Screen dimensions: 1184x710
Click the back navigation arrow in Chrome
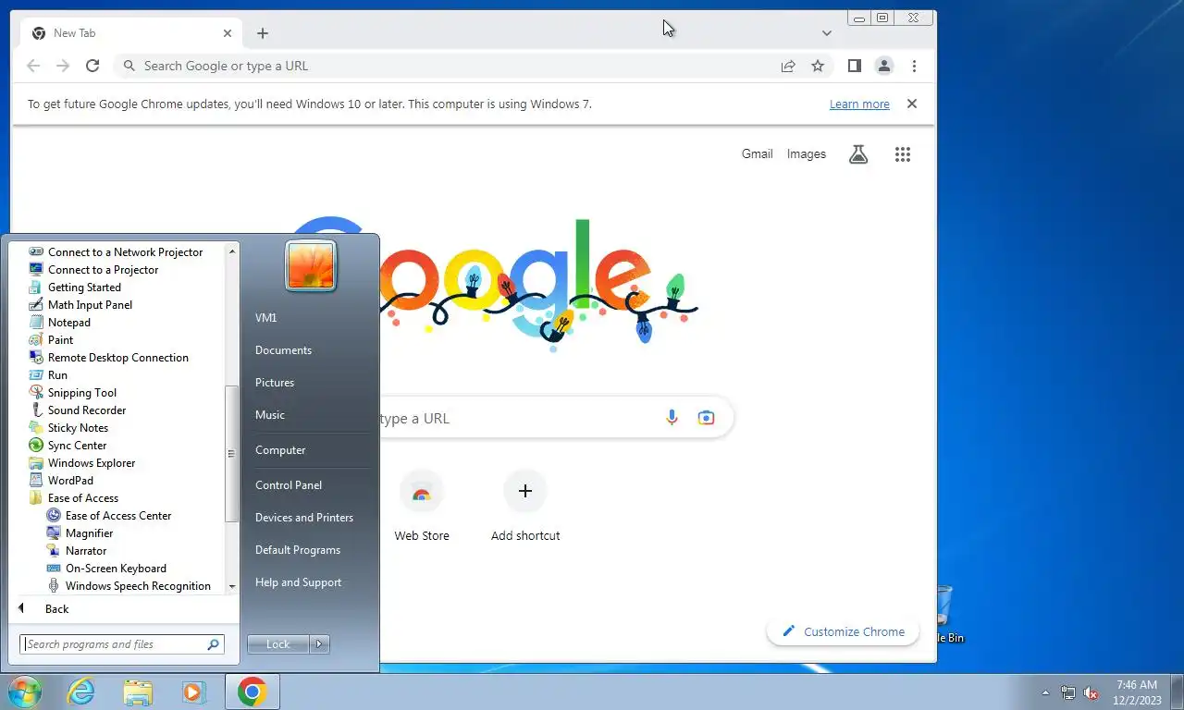tap(33, 66)
